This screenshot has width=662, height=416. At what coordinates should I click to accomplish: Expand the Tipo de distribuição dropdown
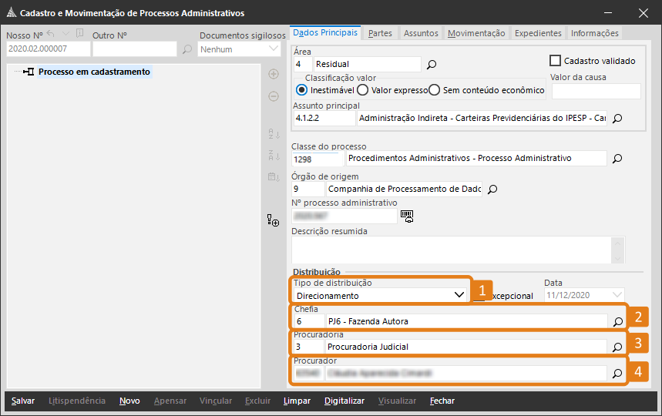pyautogui.click(x=459, y=295)
